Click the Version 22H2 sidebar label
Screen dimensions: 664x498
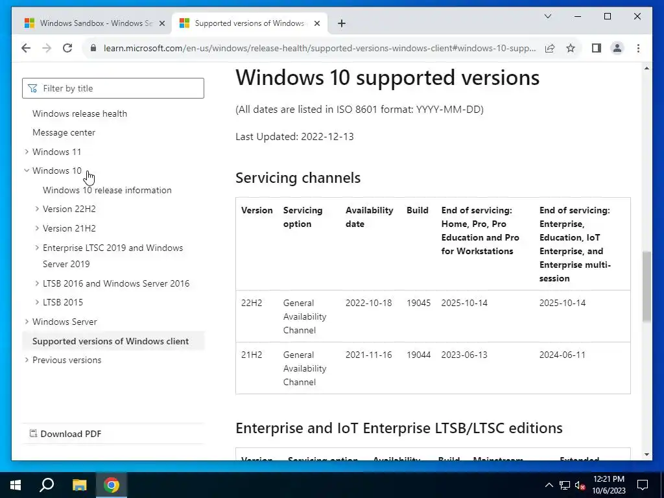[x=69, y=209]
